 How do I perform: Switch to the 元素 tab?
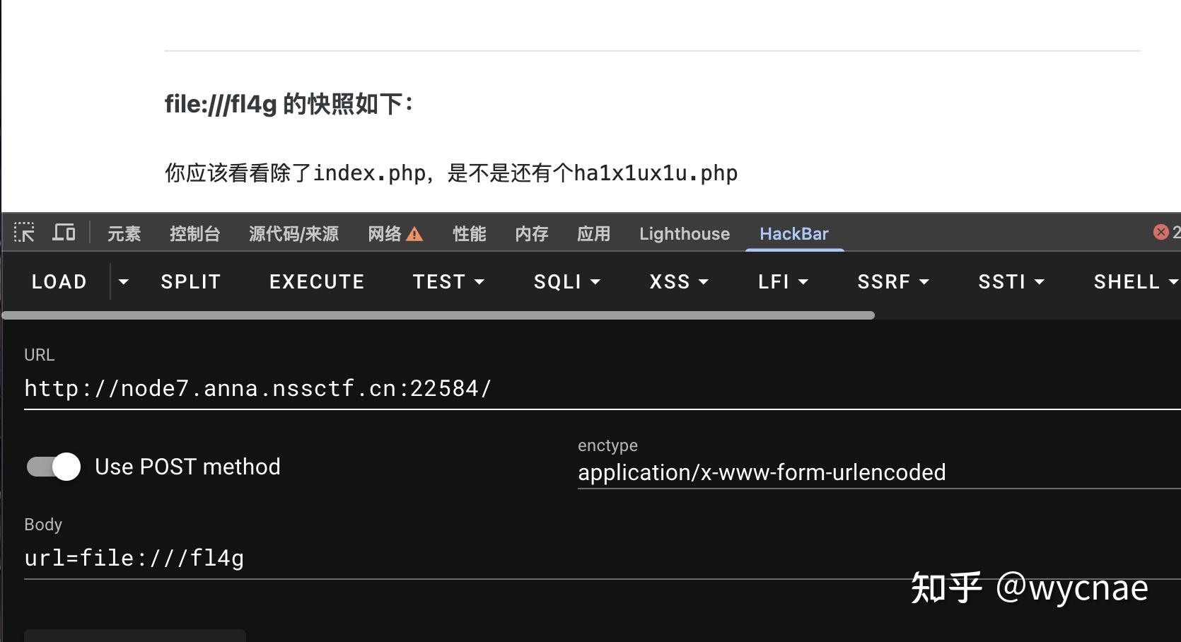point(124,234)
